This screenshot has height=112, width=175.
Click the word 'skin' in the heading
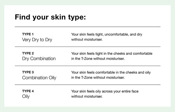(x=58, y=17)
